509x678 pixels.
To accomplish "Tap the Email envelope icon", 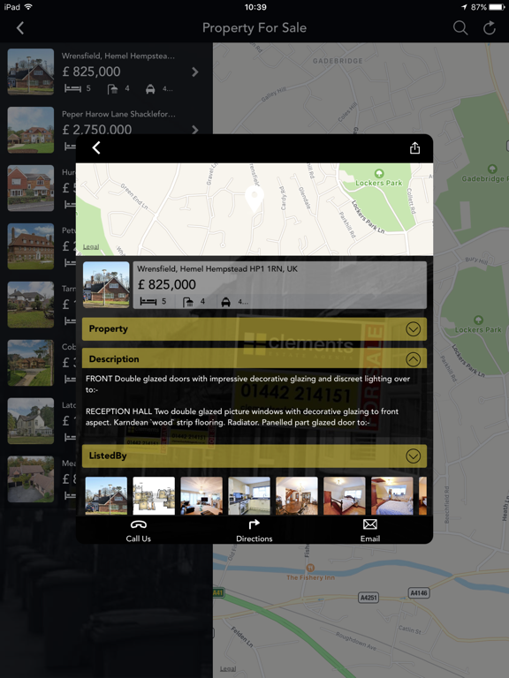I will coord(370,524).
